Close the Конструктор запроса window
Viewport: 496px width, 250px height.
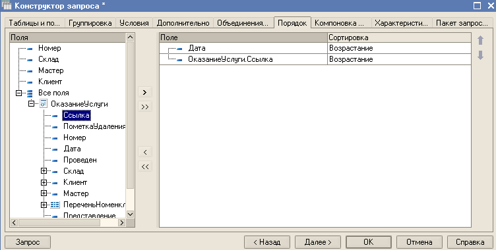click(x=490, y=5)
